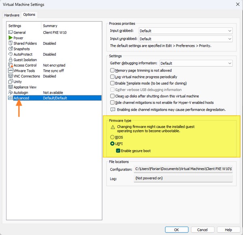Select the AutoProtect row
This screenshot has height=235, width=243.
coord(55,54)
